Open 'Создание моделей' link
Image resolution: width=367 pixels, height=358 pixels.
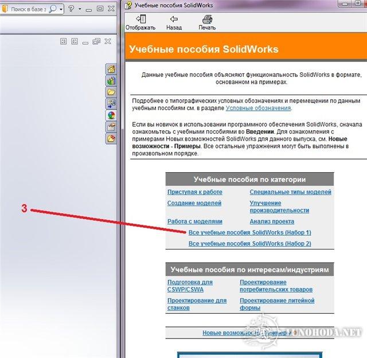coord(194,203)
